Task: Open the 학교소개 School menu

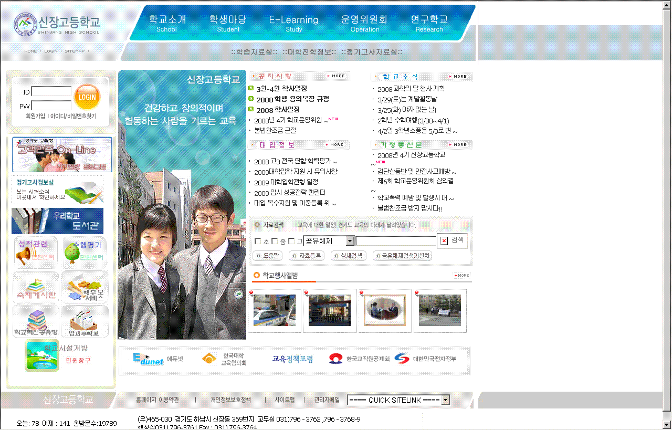Action: point(167,23)
